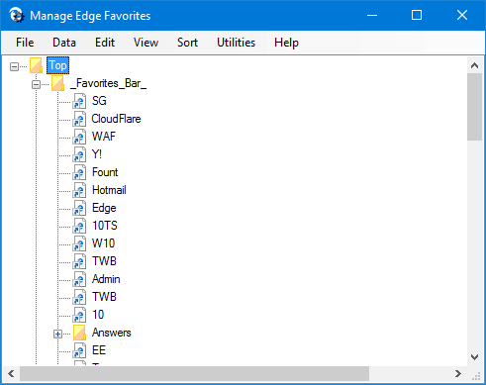
Task: Click the Y! shortcut icon
Action: pos(79,154)
